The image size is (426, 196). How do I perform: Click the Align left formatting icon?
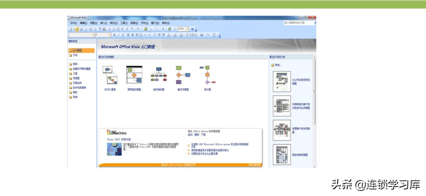pyautogui.click(x=128, y=35)
